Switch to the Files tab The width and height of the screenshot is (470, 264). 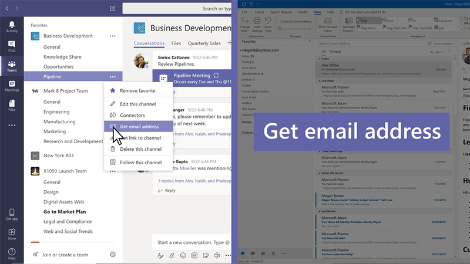176,43
